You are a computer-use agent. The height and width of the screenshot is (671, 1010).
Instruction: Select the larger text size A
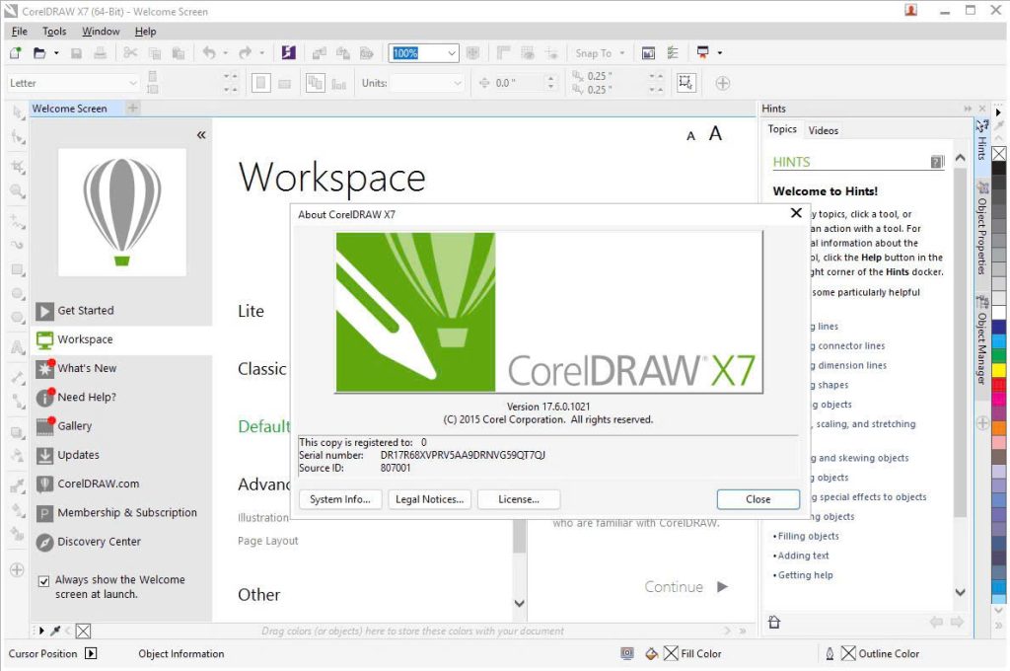point(716,133)
